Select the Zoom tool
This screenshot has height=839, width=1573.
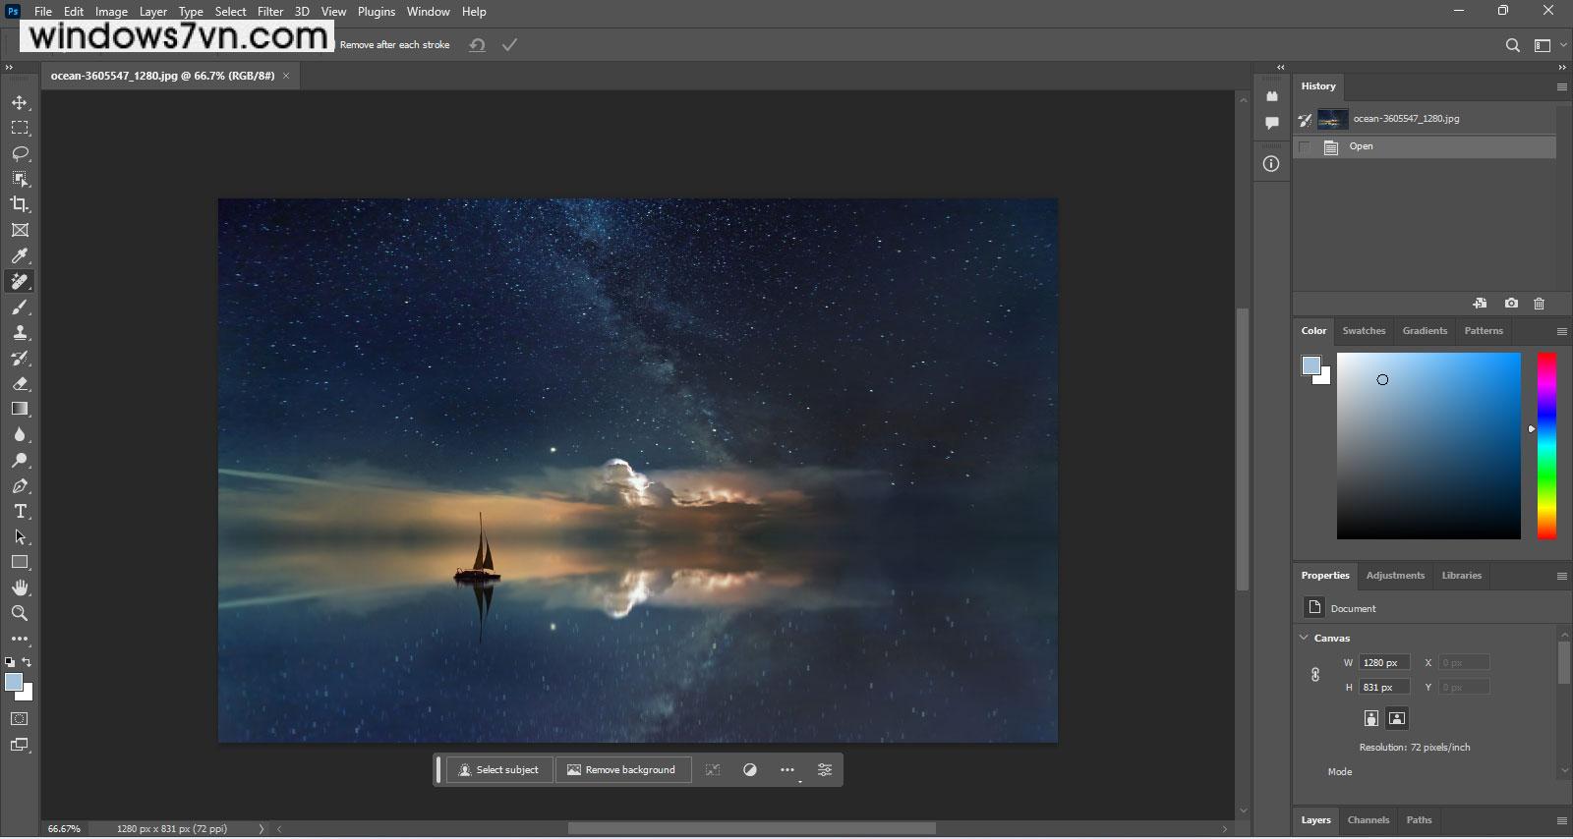[20, 613]
